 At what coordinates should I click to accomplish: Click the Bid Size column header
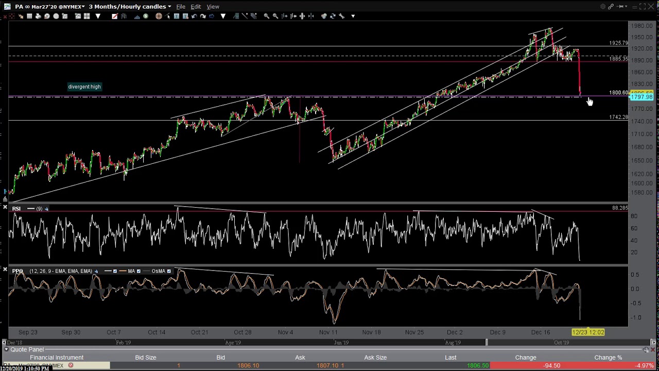[146, 358]
